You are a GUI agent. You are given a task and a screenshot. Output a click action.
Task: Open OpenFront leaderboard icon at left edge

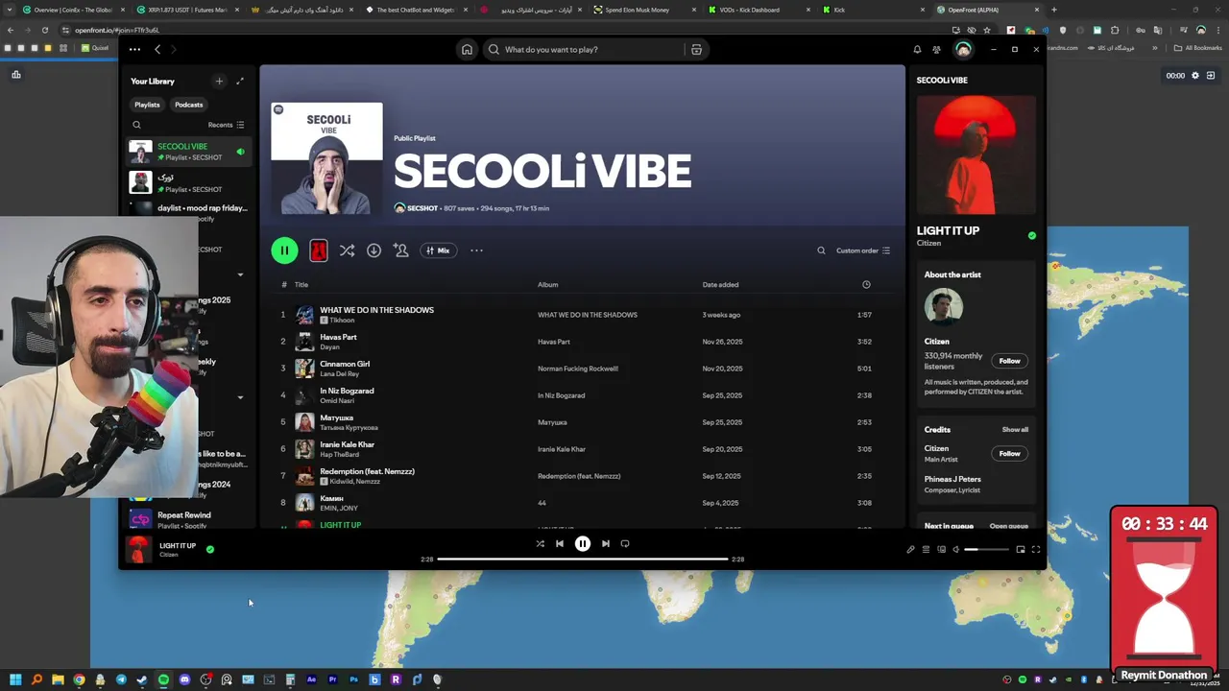point(16,74)
